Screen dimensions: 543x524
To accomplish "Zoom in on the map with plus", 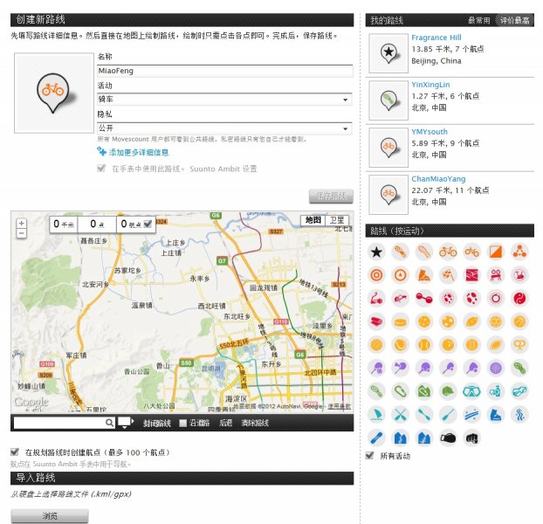I will [22, 224].
